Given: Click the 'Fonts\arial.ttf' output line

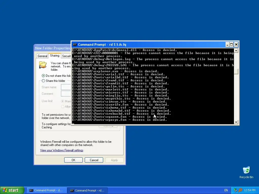Looking at the screenshot, I should pos(118,74).
